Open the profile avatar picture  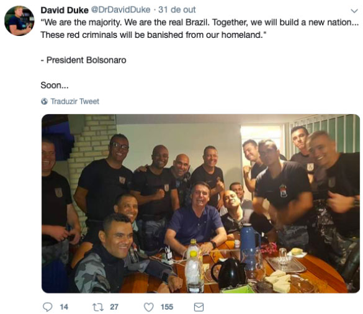(19, 21)
